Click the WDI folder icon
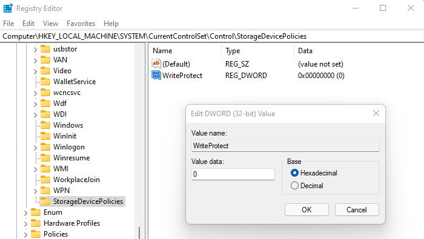Viewport: 424px width, 239px height. [45, 114]
